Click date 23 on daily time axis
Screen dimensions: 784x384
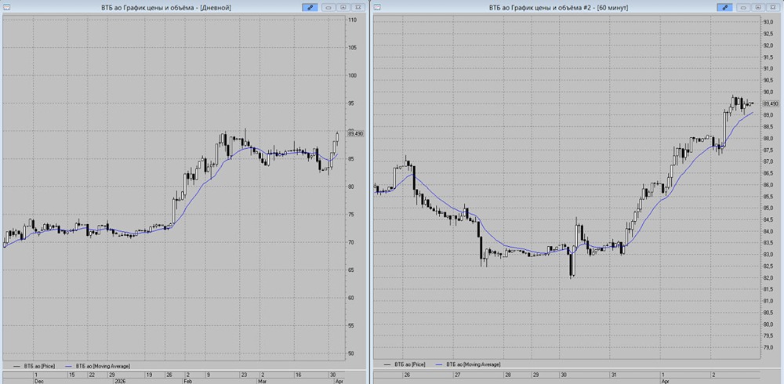(243, 375)
